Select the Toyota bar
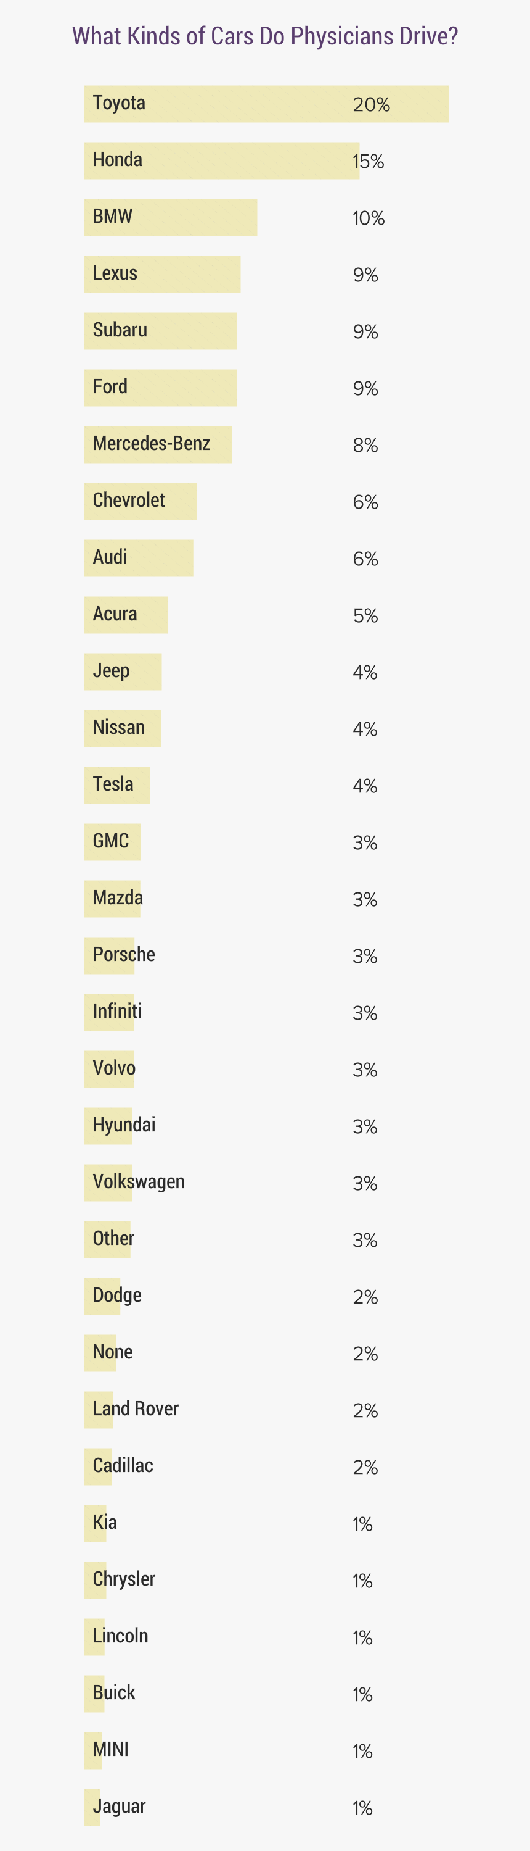530x1851 pixels. click(266, 104)
